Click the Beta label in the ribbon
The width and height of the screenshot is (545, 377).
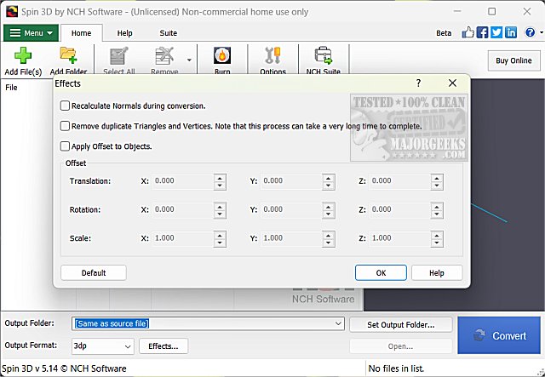444,33
